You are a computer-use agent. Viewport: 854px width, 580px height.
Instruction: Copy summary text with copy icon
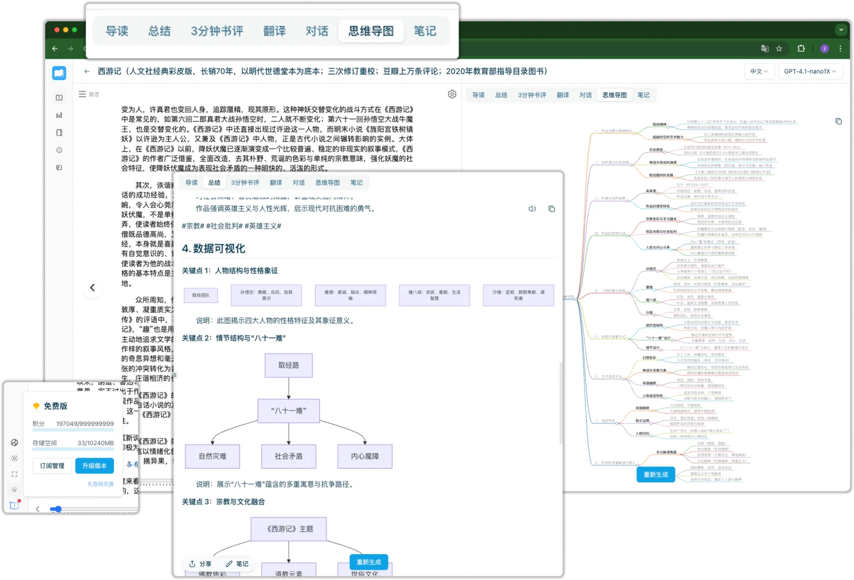click(x=551, y=209)
